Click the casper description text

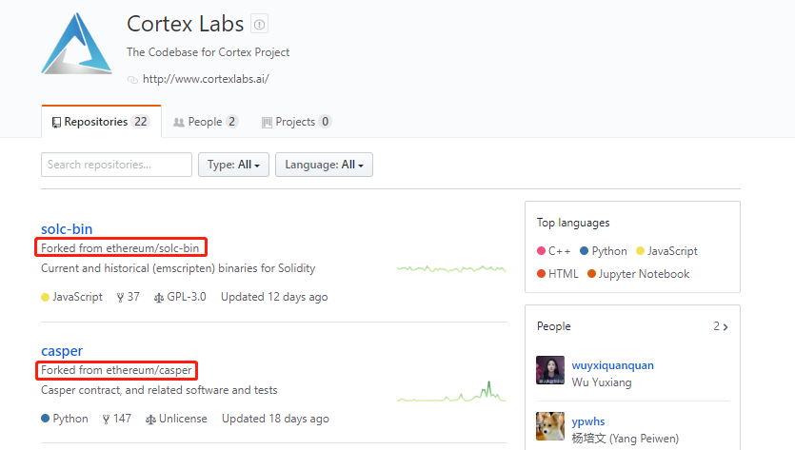point(159,390)
